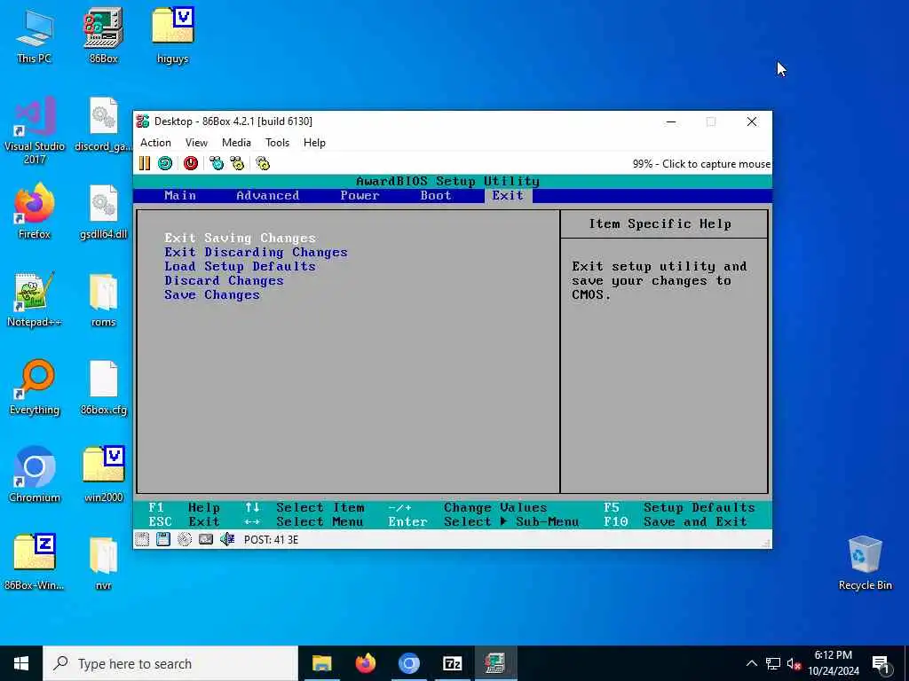Select the win2000 folder icon
The width and height of the screenshot is (909, 681).
[x=103, y=475]
